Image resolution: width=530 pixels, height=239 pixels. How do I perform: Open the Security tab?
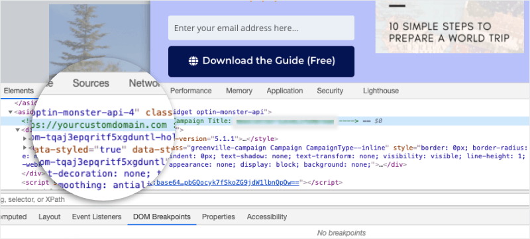coord(330,91)
